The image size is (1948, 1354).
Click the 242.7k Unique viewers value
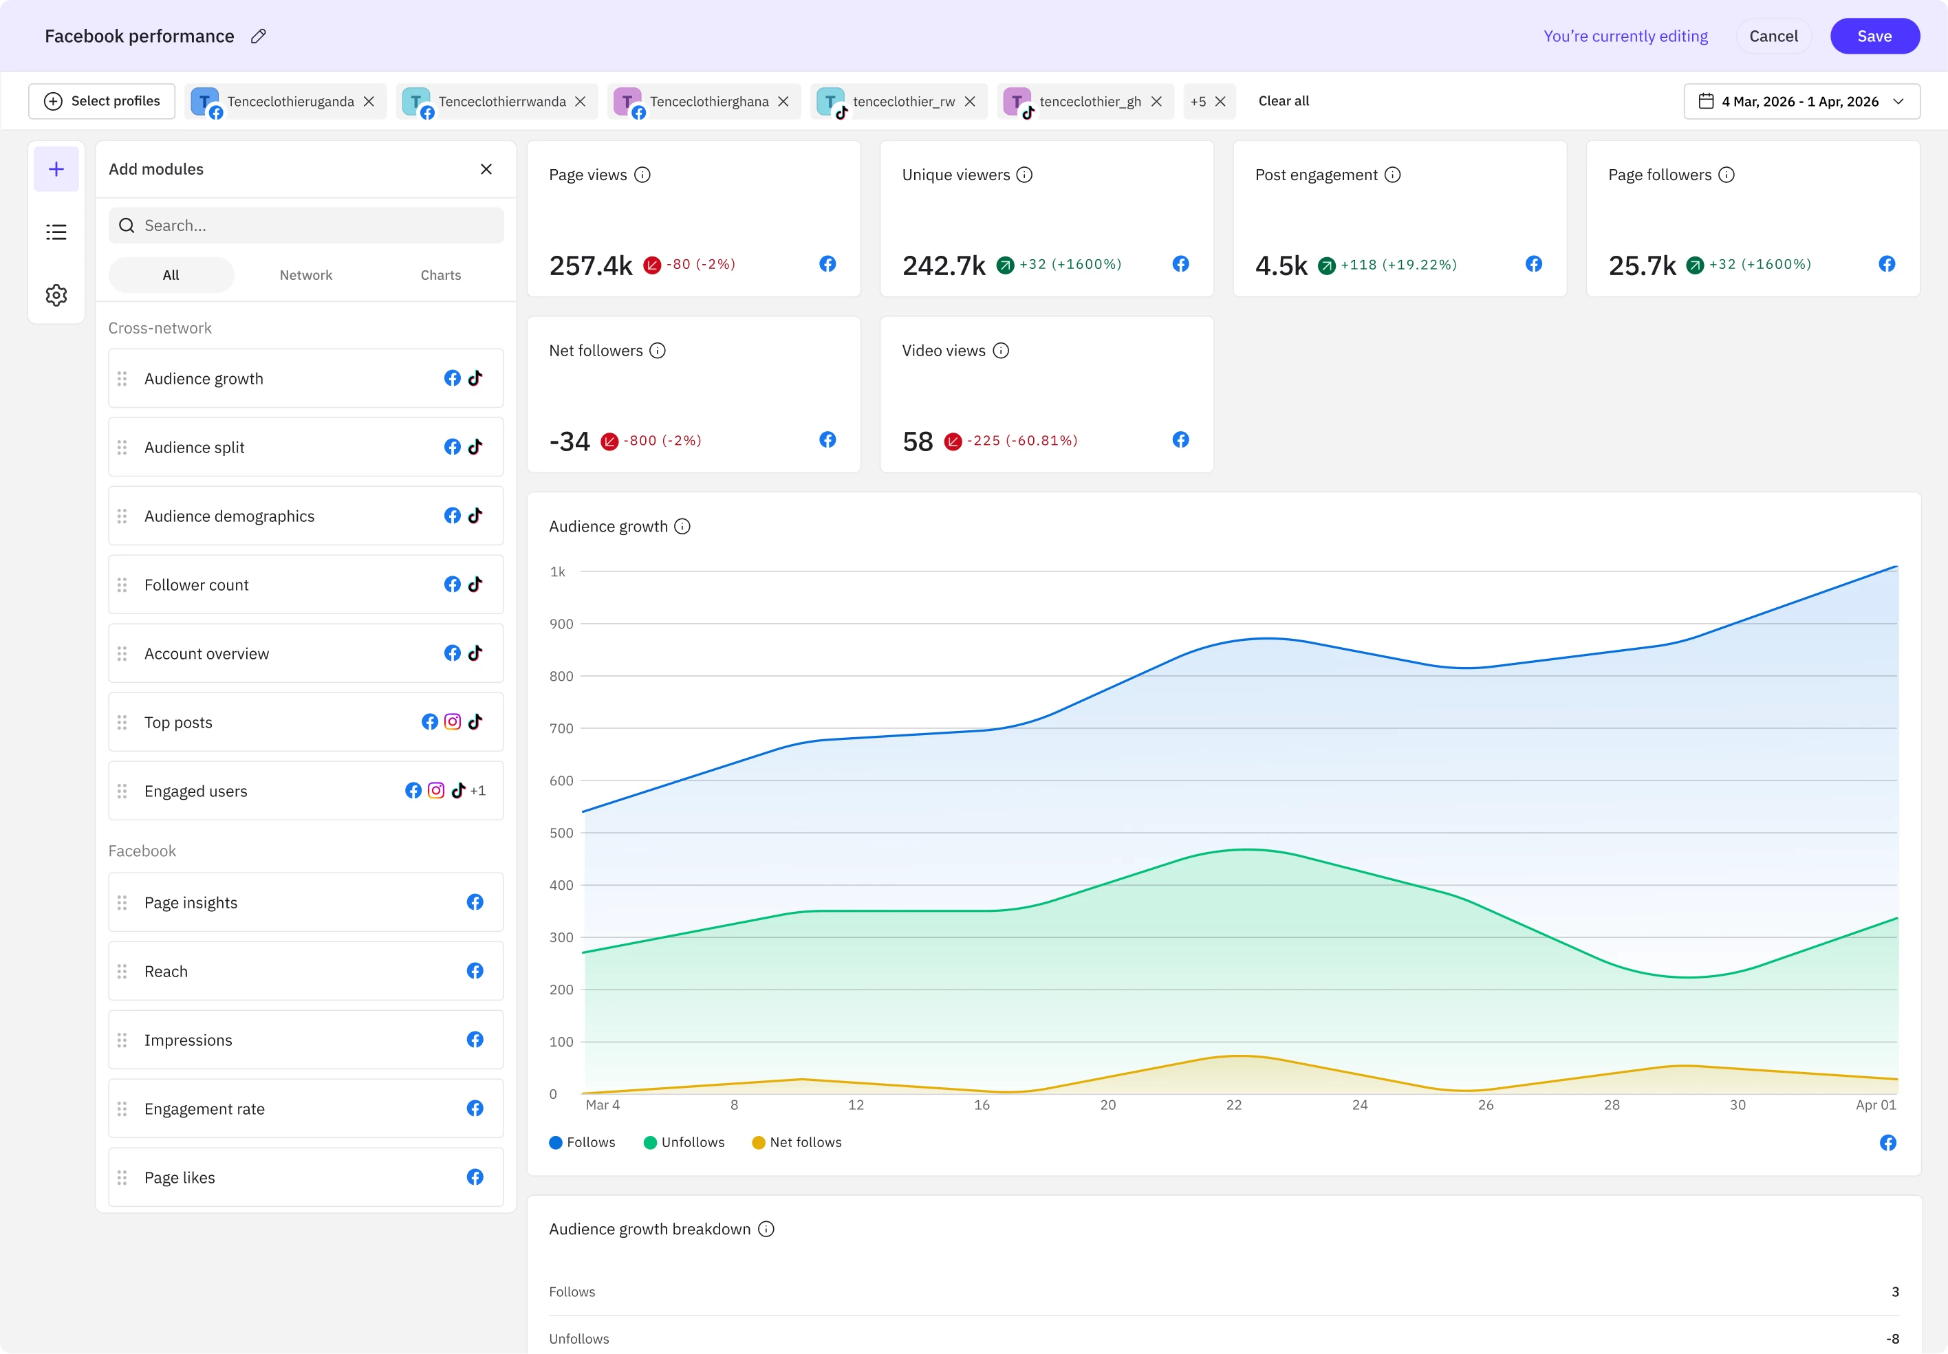point(944,265)
